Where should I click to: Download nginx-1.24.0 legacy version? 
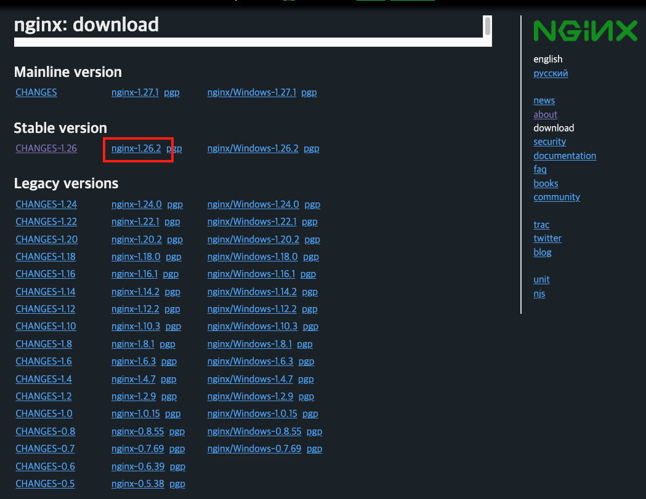(x=136, y=204)
